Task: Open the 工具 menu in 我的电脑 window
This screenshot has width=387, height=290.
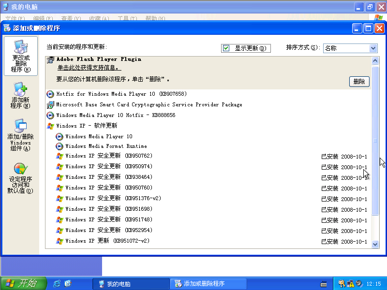Action: (x=127, y=18)
